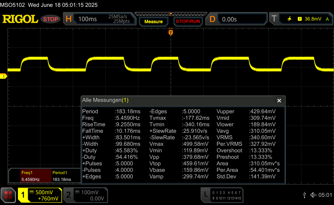Toggle channel 2 on or off
Viewport: 334px width, 205px height.
click(x=68, y=195)
